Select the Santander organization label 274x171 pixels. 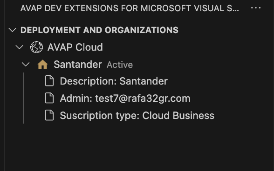coord(78,65)
